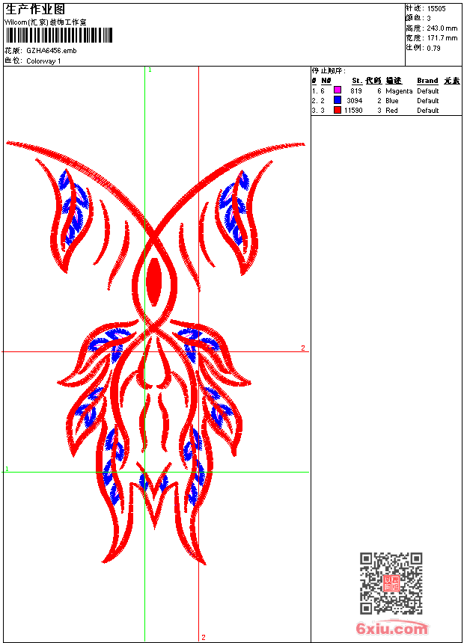Select stitch count value '15505'

click(436, 9)
